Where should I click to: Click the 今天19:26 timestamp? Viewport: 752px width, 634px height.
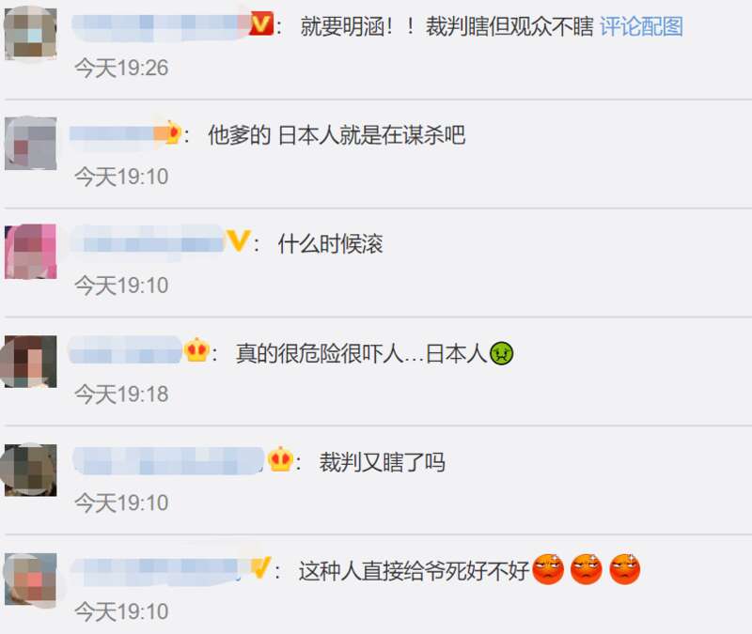click(121, 68)
